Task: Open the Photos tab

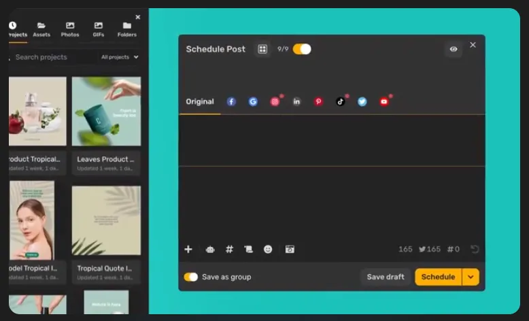Action: [x=70, y=30]
